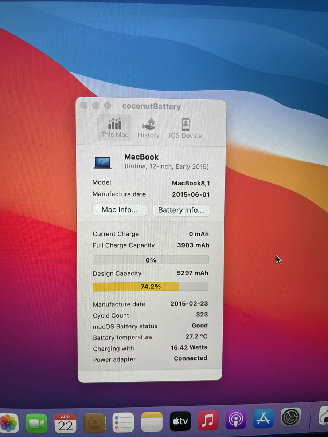Click the coconutBattery window title
The image size is (328, 437).
(x=152, y=106)
